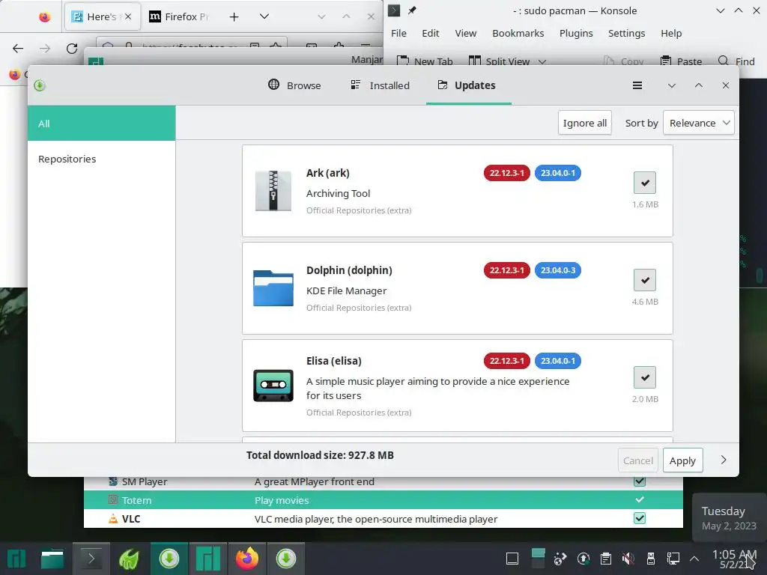Click the show desktop icon in the tray

512,559
